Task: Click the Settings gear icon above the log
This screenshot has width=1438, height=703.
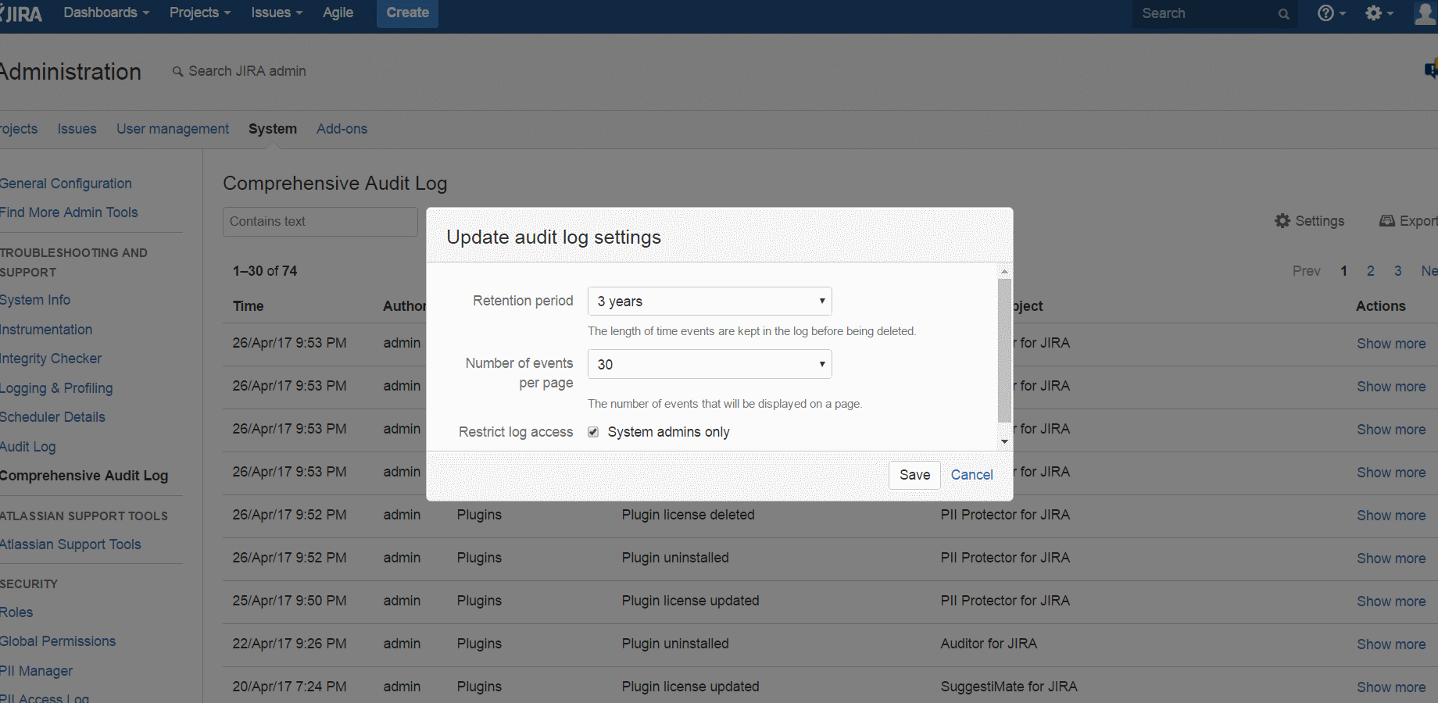Action: coord(1282,221)
